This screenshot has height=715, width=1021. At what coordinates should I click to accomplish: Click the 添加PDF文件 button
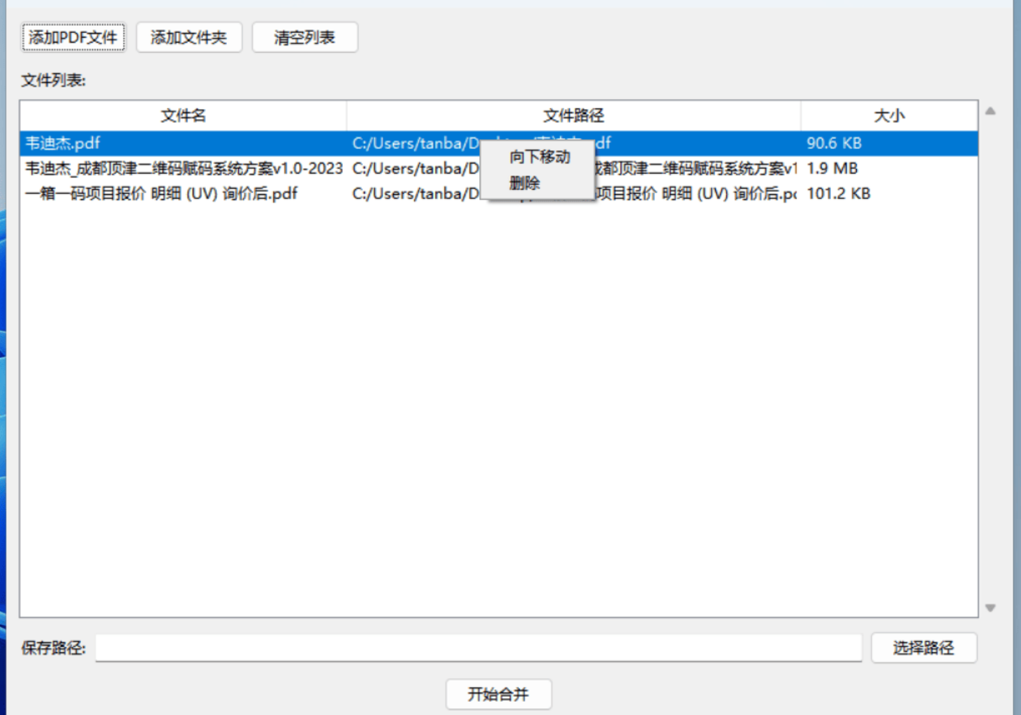(x=73, y=38)
